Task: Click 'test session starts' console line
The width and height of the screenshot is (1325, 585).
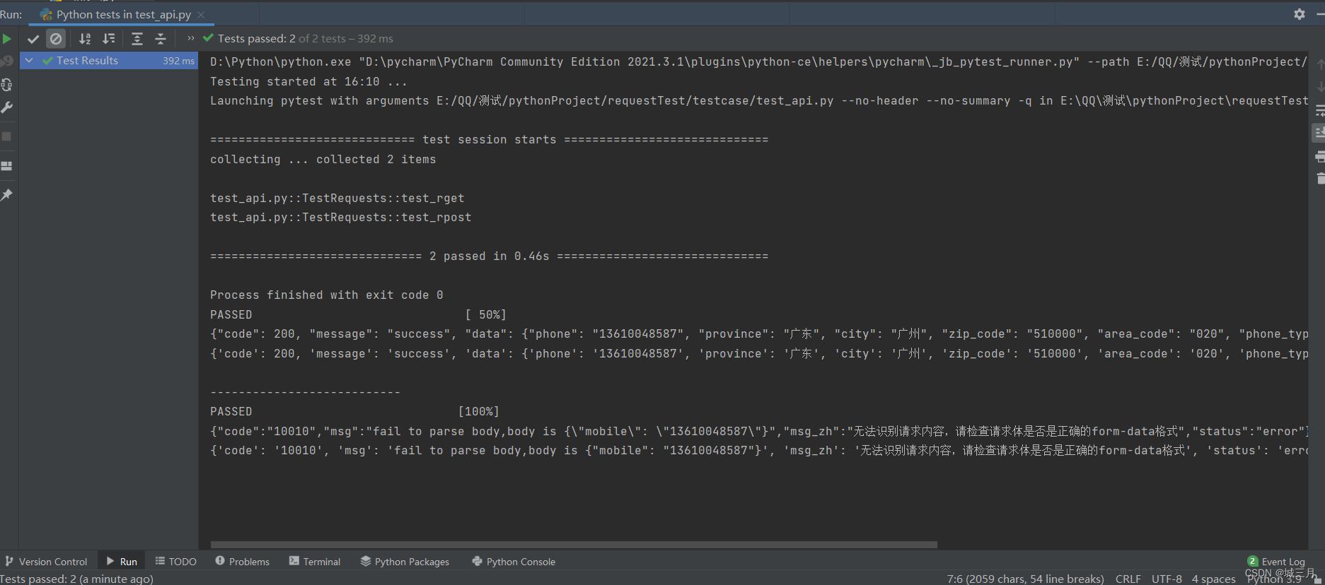Action: click(x=489, y=140)
